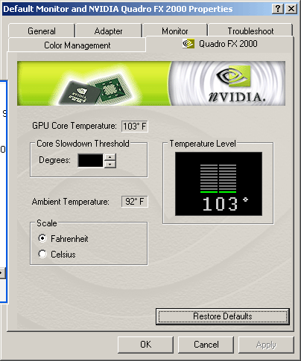Click the Core Slowdown Threshold label
Viewport: 301px width, 361px height.
(x=83, y=144)
